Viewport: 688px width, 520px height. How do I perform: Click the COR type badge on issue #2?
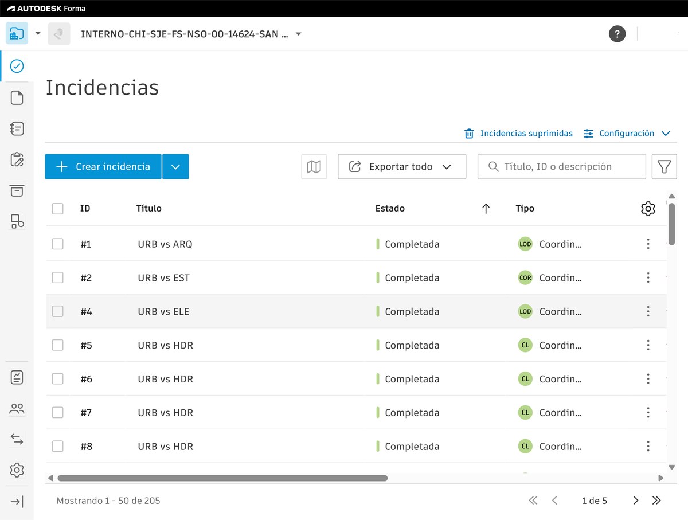tap(525, 277)
